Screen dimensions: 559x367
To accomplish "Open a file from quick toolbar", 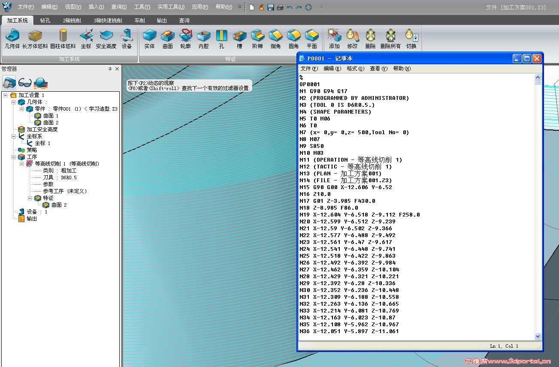I will [261, 7].
